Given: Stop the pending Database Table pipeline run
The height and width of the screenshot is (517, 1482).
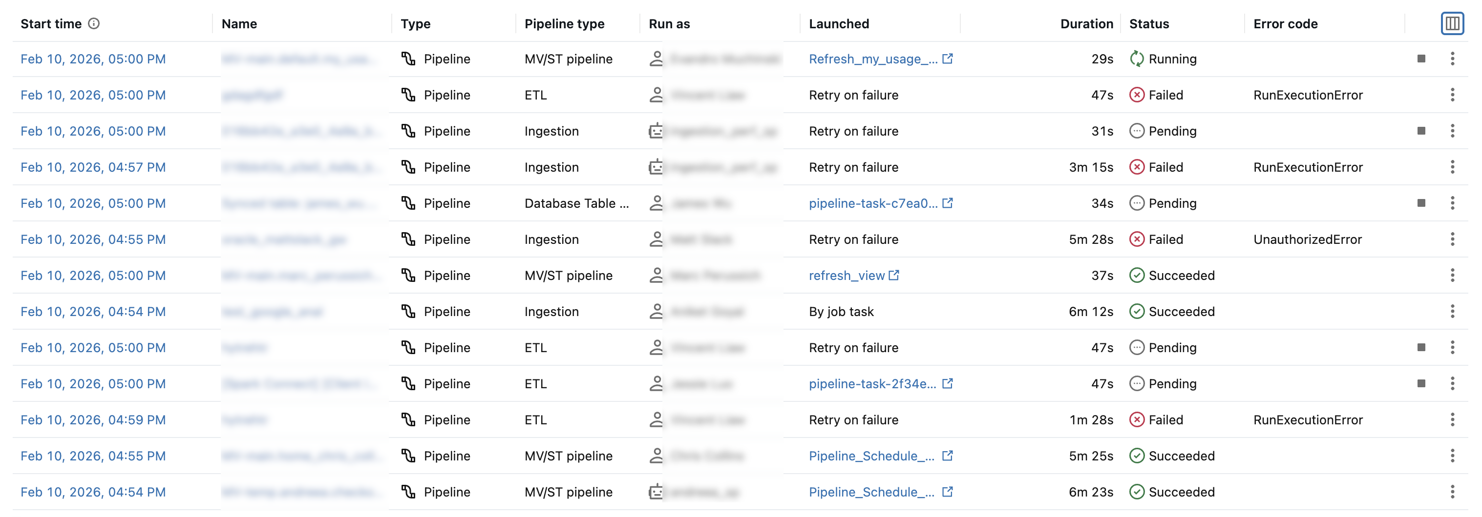Looking at the screenshot, I should 1421,203.
